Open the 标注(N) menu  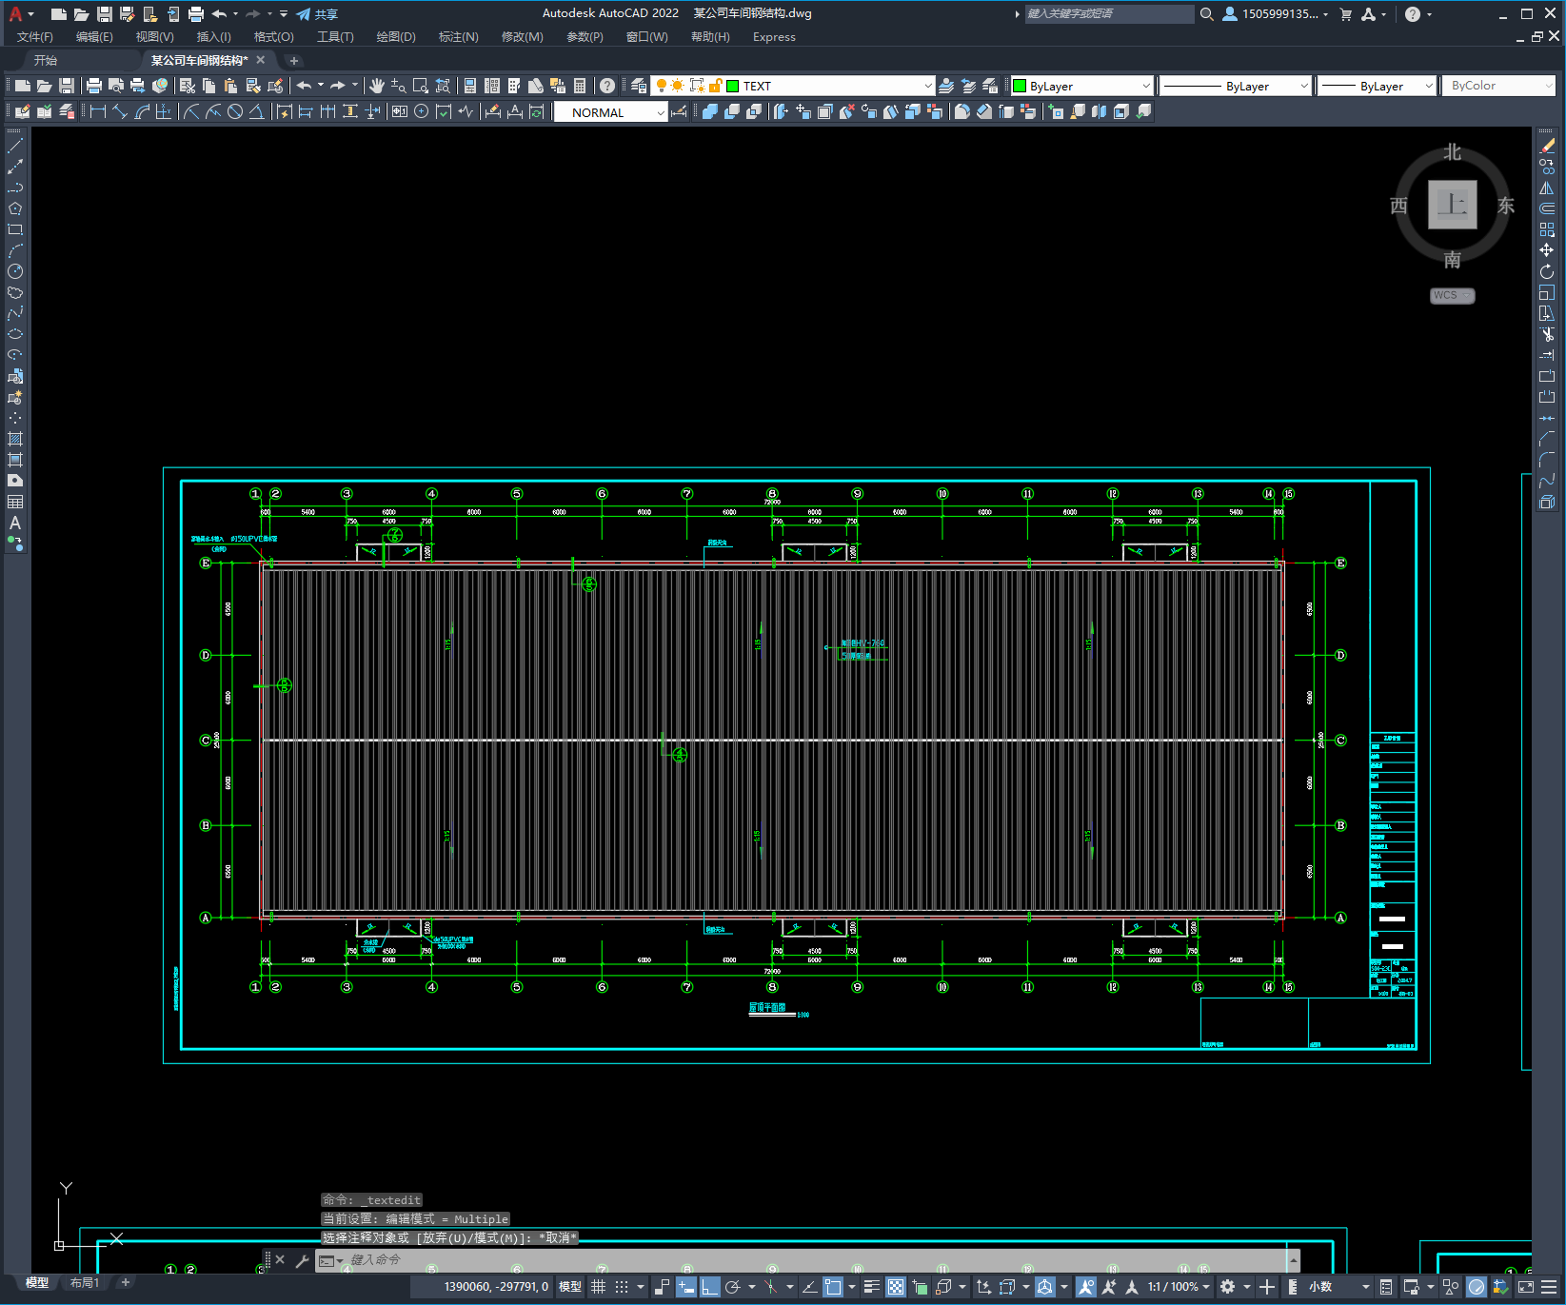(458, 37)
